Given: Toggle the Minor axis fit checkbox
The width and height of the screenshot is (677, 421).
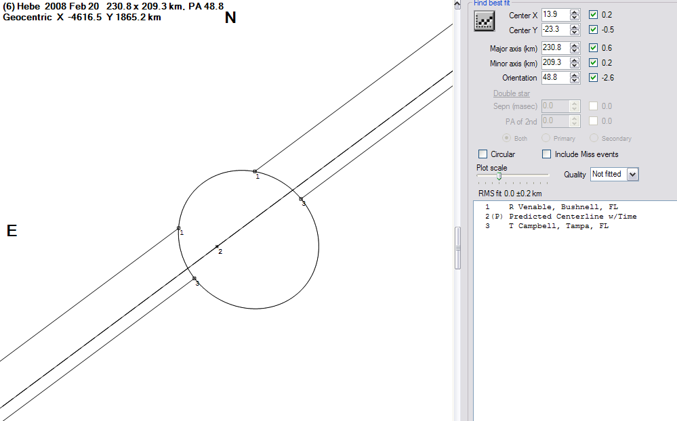Looking at the screenshot, I should 594,63.
